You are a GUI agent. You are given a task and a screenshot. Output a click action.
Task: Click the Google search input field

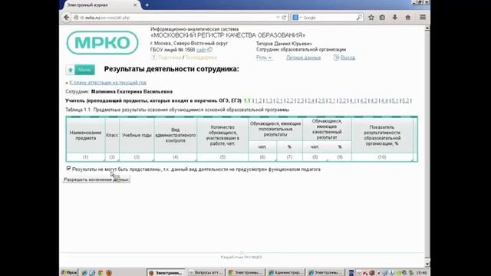coord(329,18)
